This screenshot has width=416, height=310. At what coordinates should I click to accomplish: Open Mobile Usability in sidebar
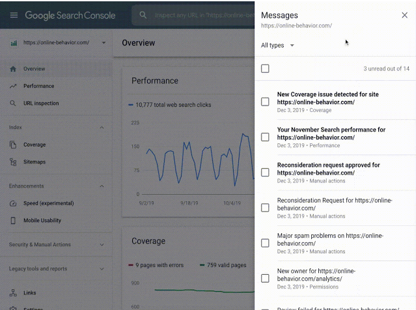[x=56, y=221]
